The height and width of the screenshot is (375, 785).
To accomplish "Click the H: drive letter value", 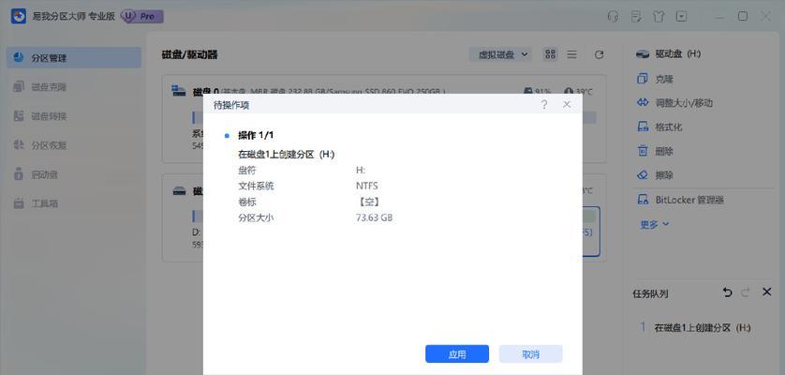I will [x=361, y=171].
